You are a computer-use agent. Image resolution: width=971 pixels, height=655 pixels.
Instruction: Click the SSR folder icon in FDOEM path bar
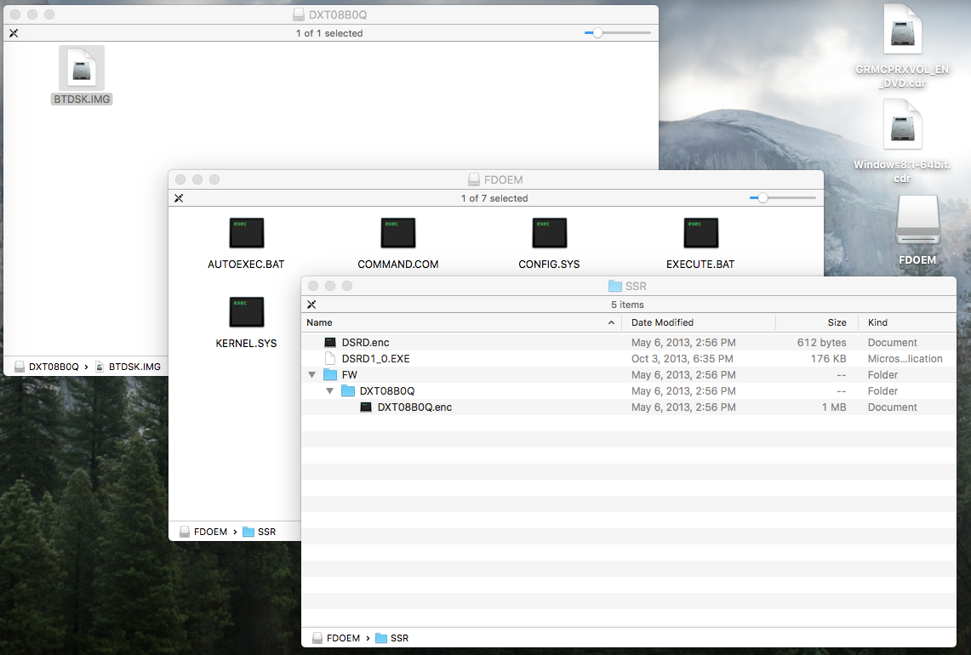[248, 532]
